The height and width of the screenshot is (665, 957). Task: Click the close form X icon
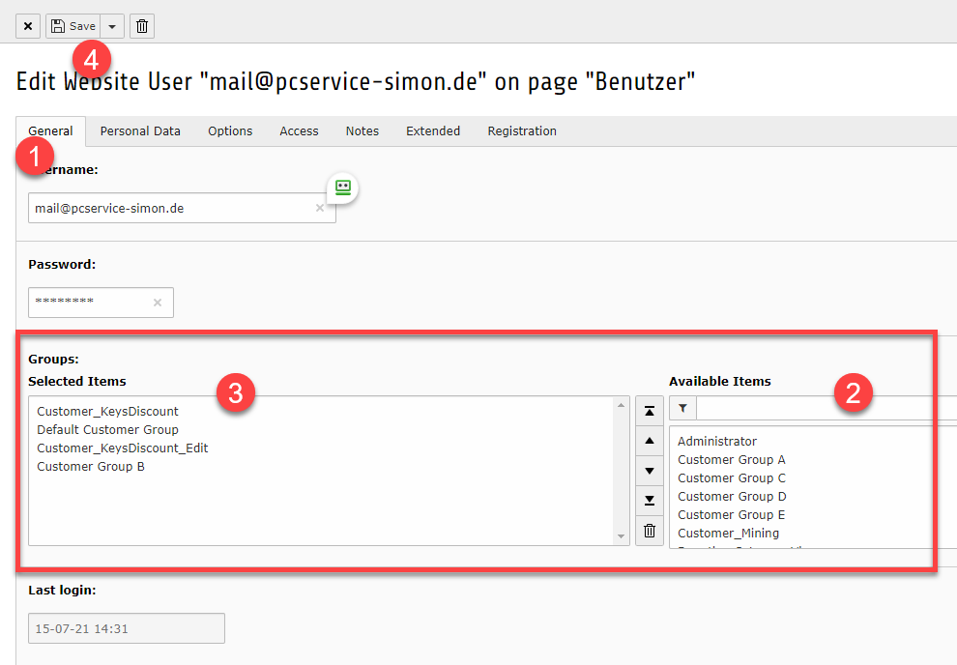[27, 26]
